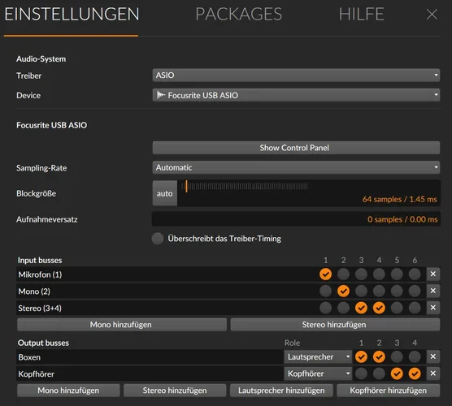Click the Mikrofon (1) bus name
Viewport: 452px width, 406px height.
40,274
